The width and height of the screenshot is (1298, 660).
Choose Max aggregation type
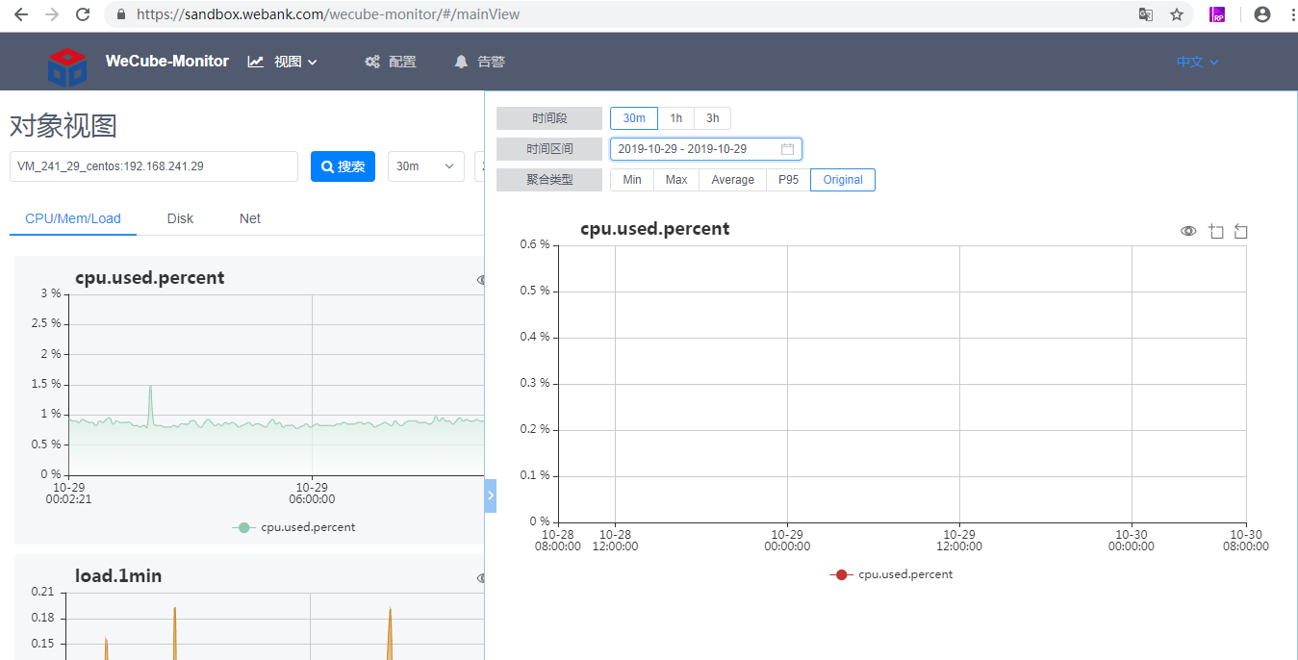click(676, 180)
